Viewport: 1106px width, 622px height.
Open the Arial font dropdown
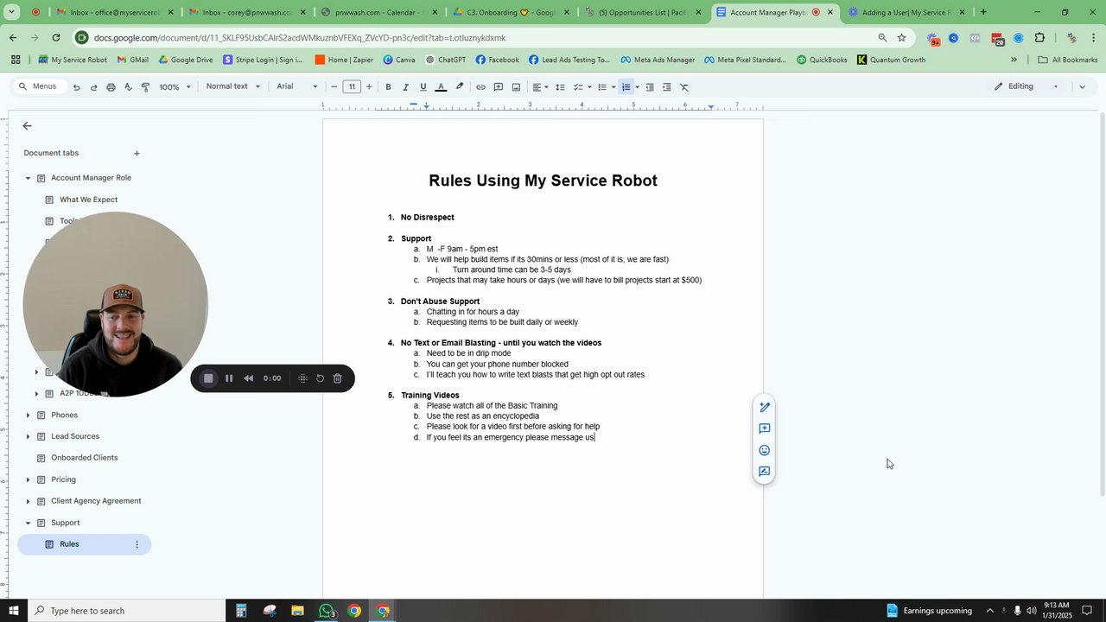(297, 86)
